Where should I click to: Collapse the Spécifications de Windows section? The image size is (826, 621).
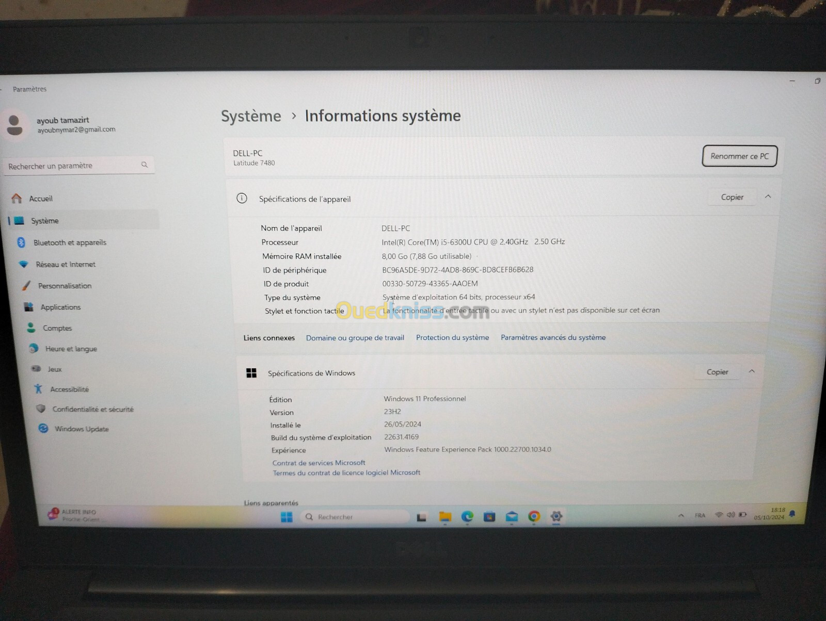[752, 371]
